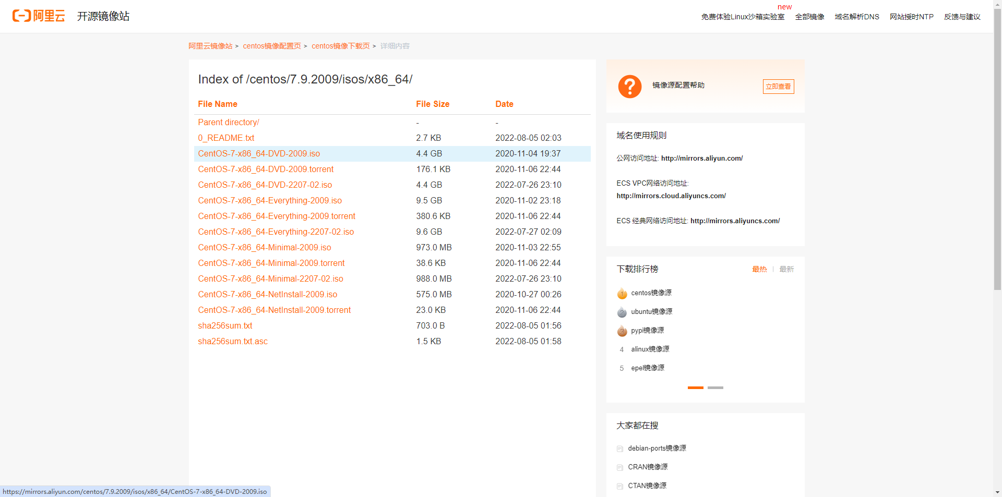Viewport: 1002px width, 497px height.
Task: Click the rank-three medal icon beside pypi镜像源
Action: [x=622, y=331]
